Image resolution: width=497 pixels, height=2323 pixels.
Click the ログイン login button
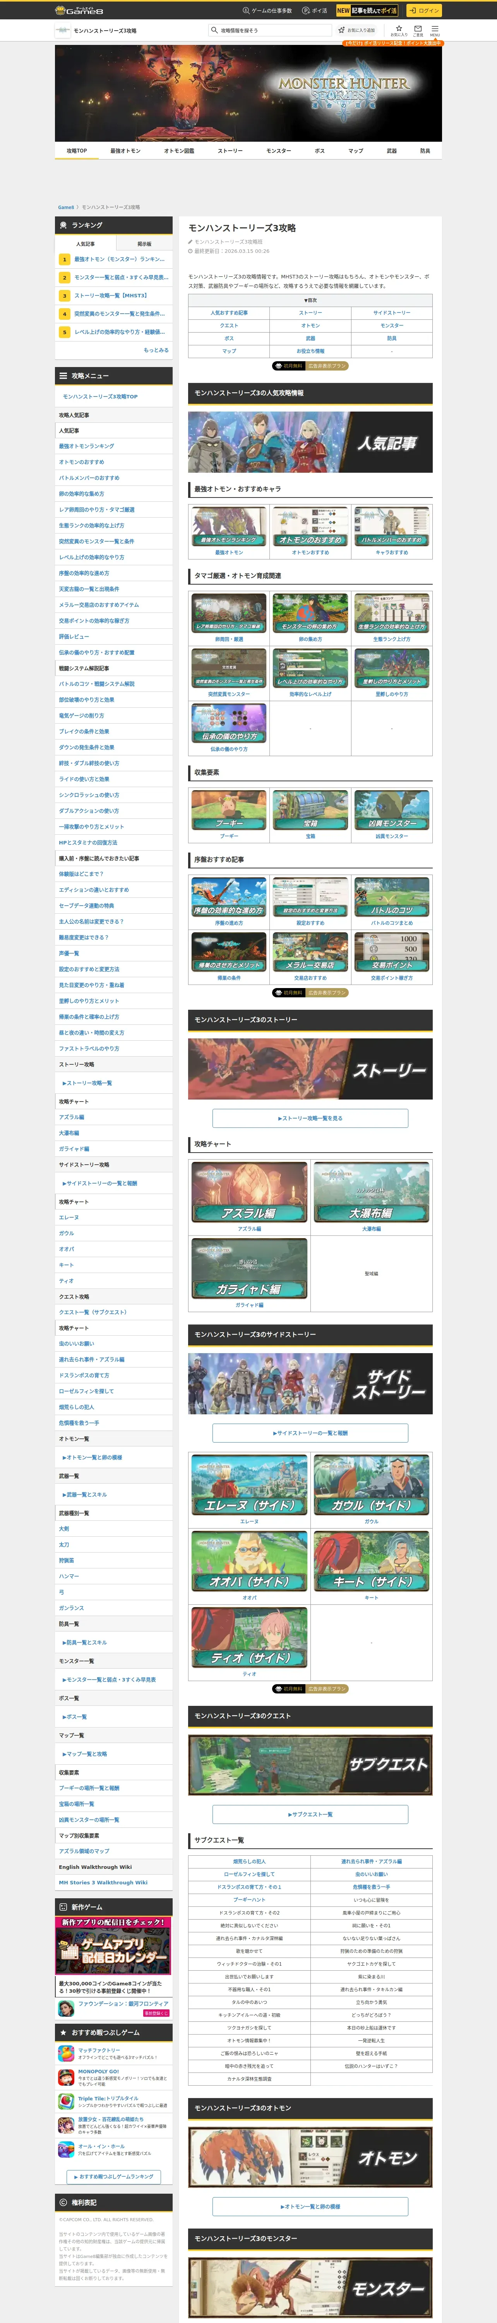(x=423, y=11)
